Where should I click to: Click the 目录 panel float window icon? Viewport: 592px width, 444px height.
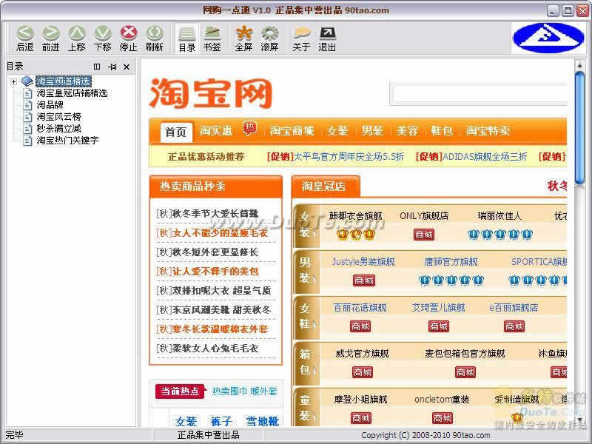(97, 67)
